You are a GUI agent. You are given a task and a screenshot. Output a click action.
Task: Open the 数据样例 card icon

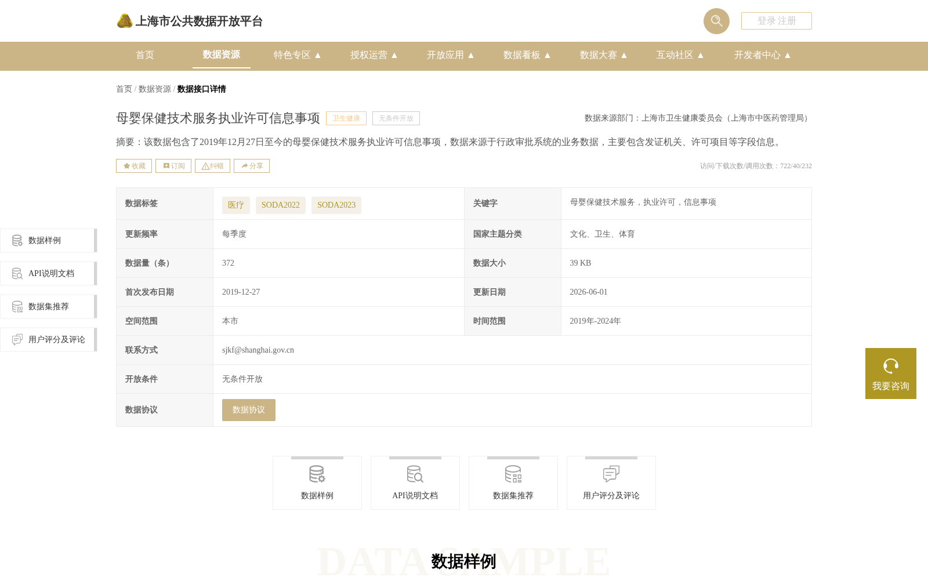coord(317,474)
